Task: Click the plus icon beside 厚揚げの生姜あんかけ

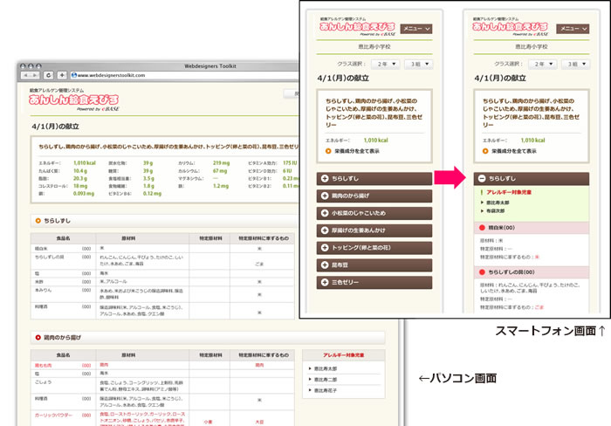Action: pyautogui.click(x=325, y=230)
